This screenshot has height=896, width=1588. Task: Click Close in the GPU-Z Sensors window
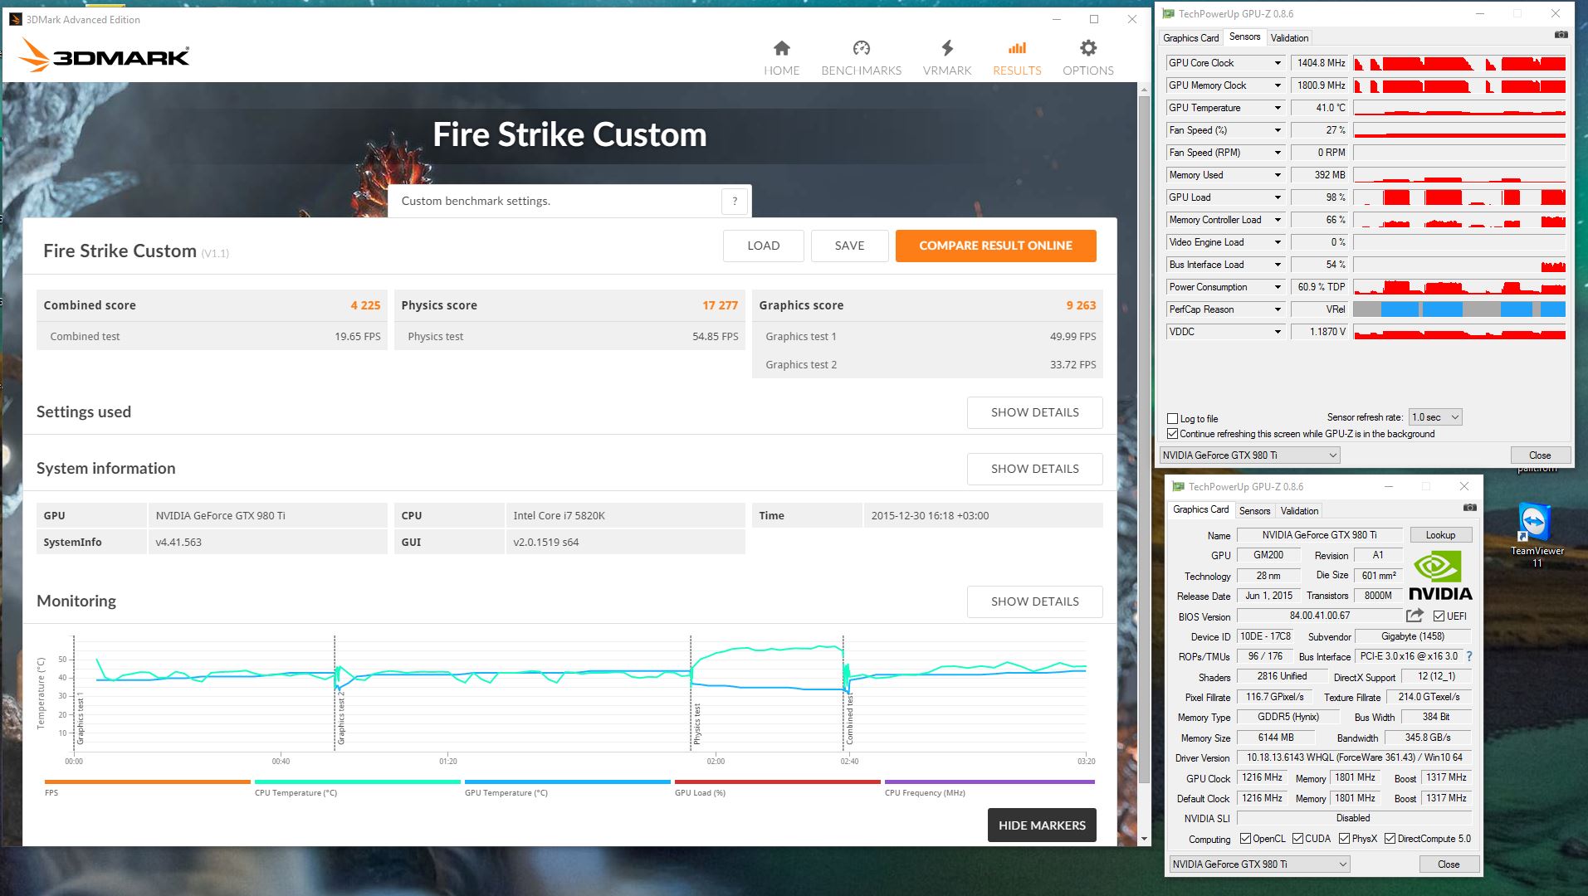[x=1540, y=455]
